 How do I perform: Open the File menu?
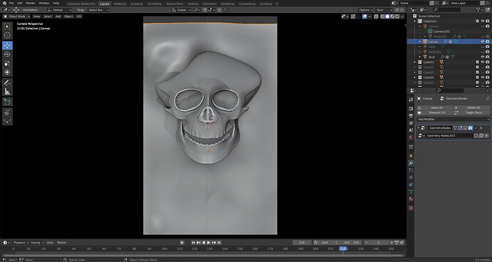coord(11,3)
